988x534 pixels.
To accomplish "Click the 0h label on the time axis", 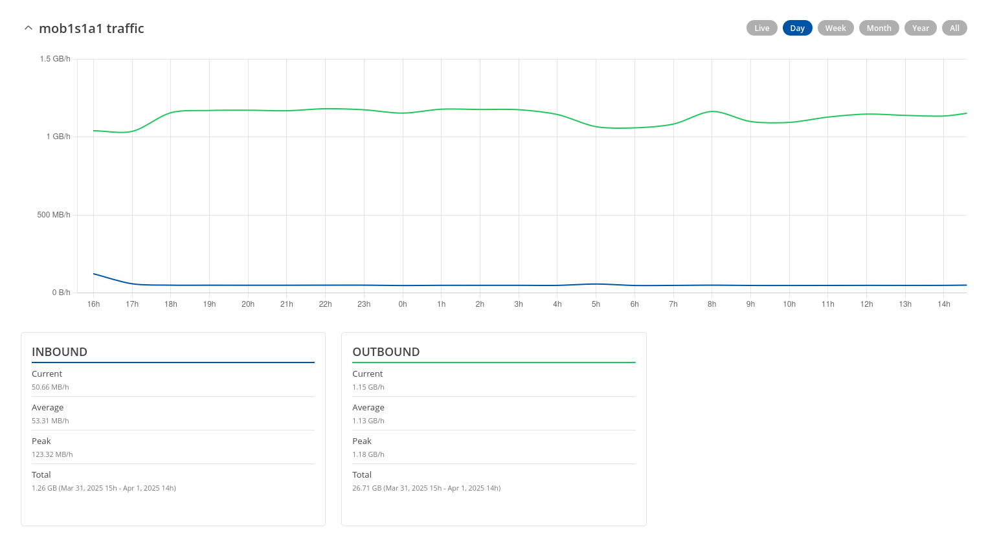I will (403, 304).
